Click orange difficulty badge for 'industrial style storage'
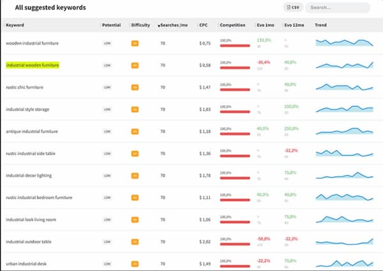383x271 pixels. tap(135, 109)
